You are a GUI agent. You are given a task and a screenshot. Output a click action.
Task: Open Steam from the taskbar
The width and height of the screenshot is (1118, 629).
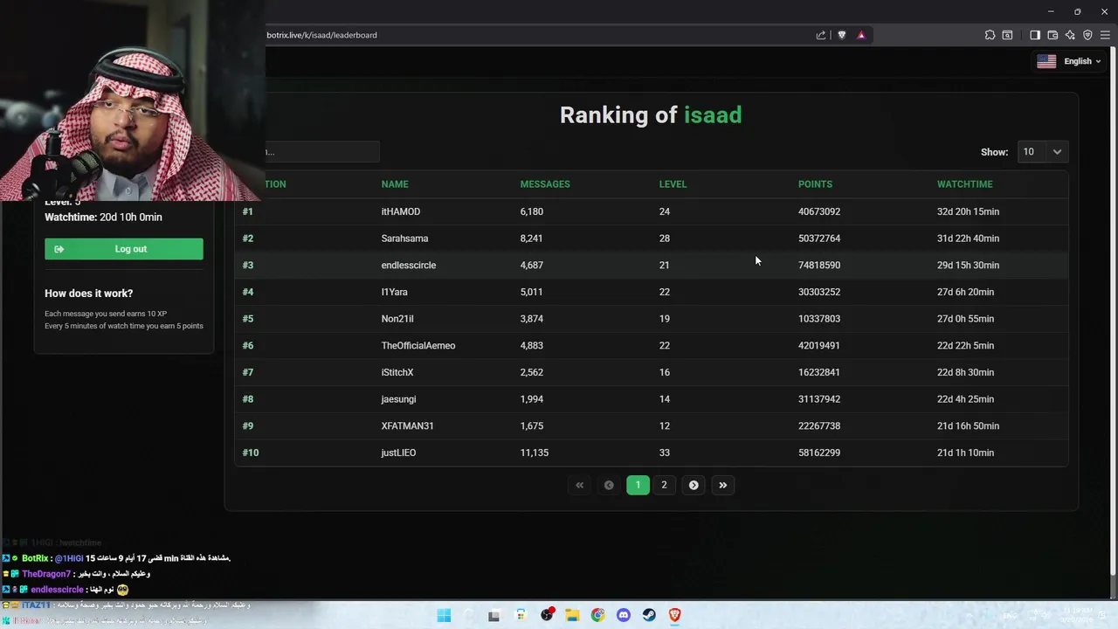click(x=649, y=615)
